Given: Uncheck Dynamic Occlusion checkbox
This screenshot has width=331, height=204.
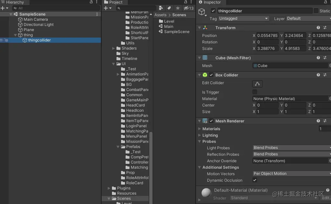Looking at the screenshot, I should point(255,180).
